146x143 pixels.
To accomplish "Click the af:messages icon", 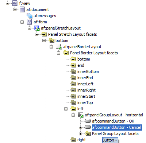I will [x=29, y=16].
